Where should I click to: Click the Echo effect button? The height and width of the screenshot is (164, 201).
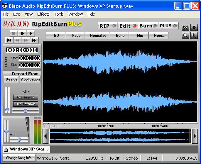click(119, 36)
